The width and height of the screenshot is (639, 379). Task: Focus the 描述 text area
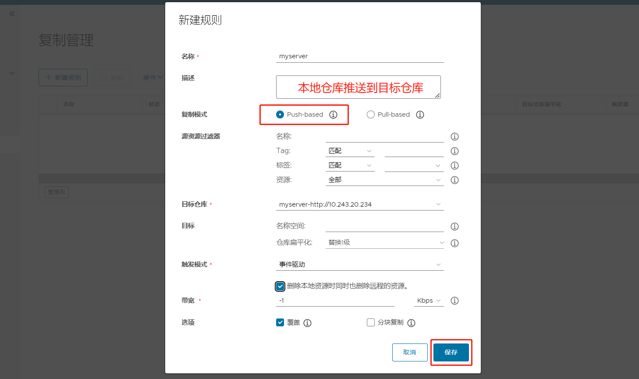click(359, 87)
